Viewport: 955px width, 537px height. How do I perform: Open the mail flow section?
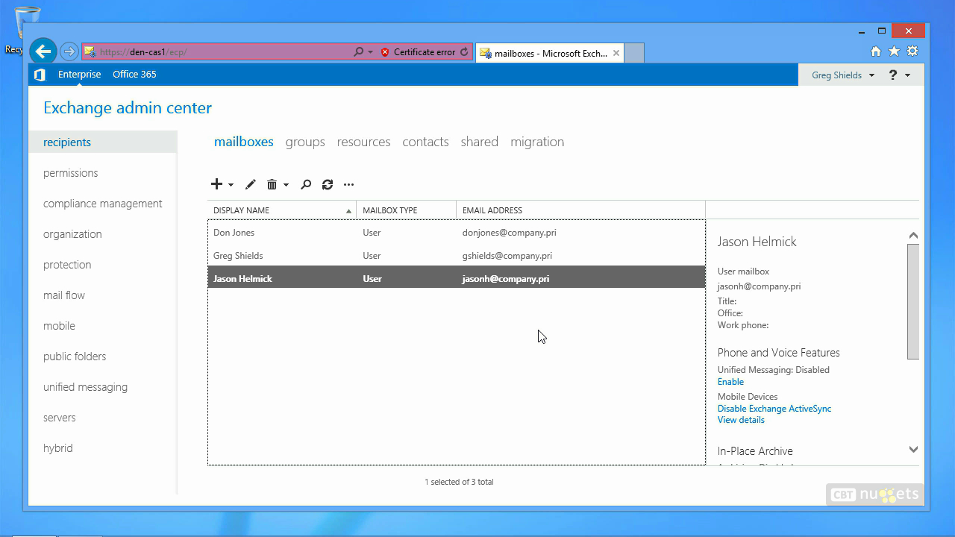(x=64, y=295)
